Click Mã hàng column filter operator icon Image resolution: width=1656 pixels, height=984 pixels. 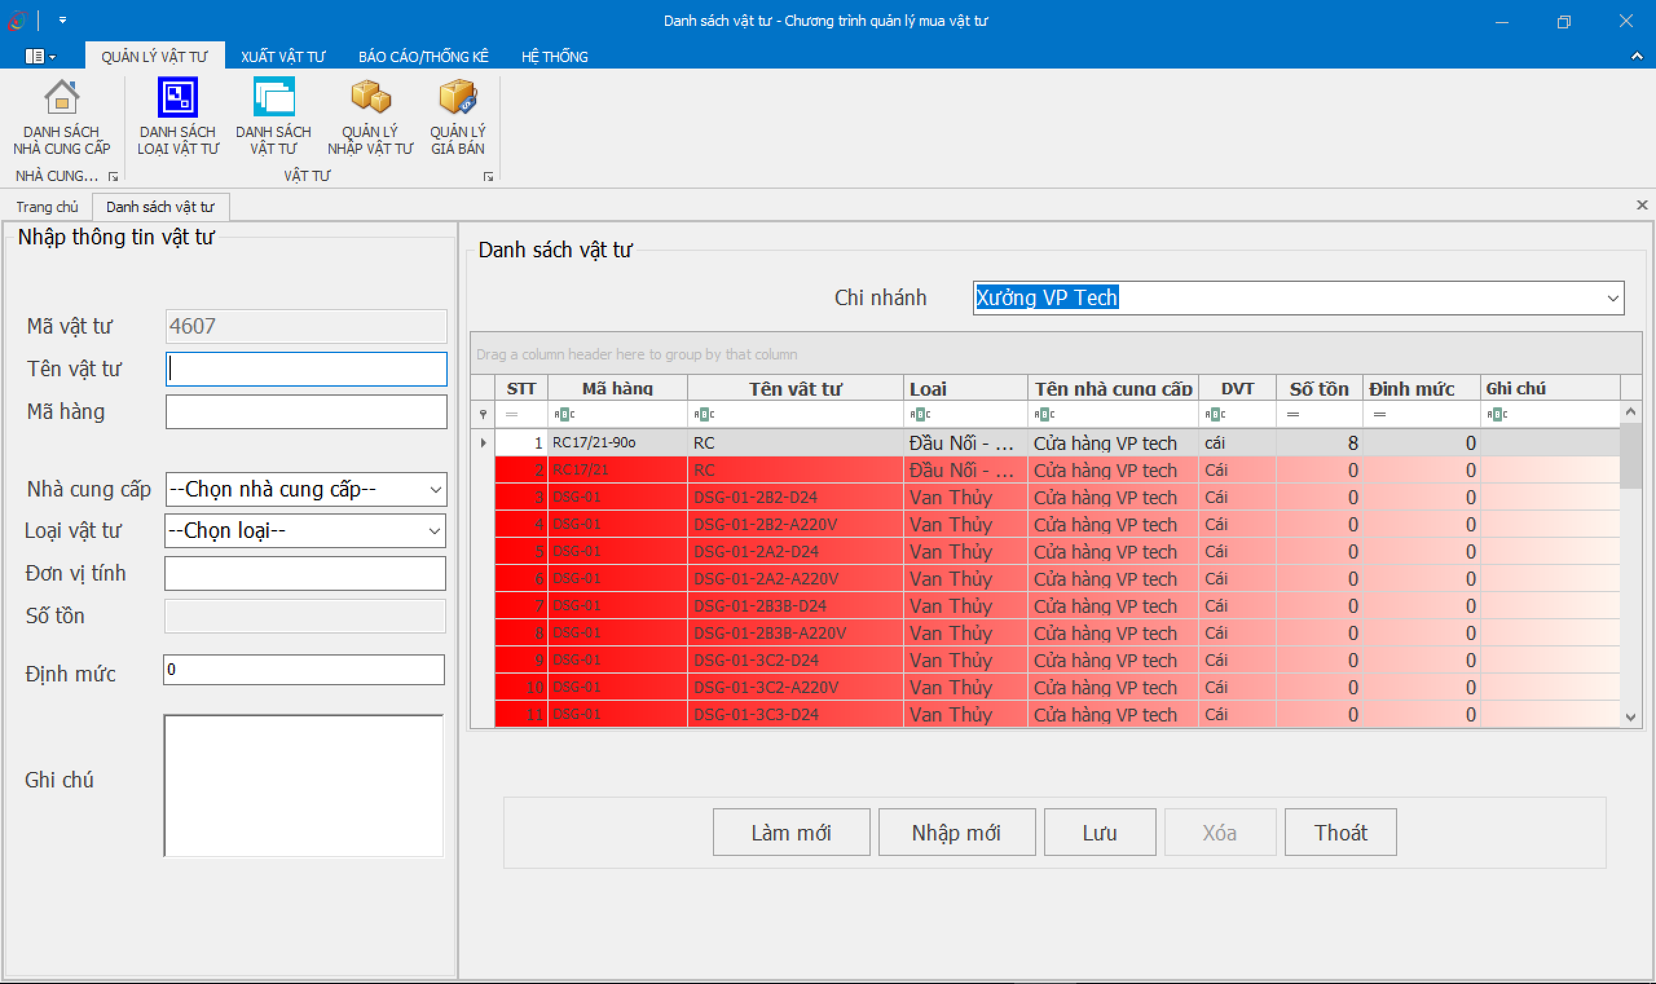564,414
